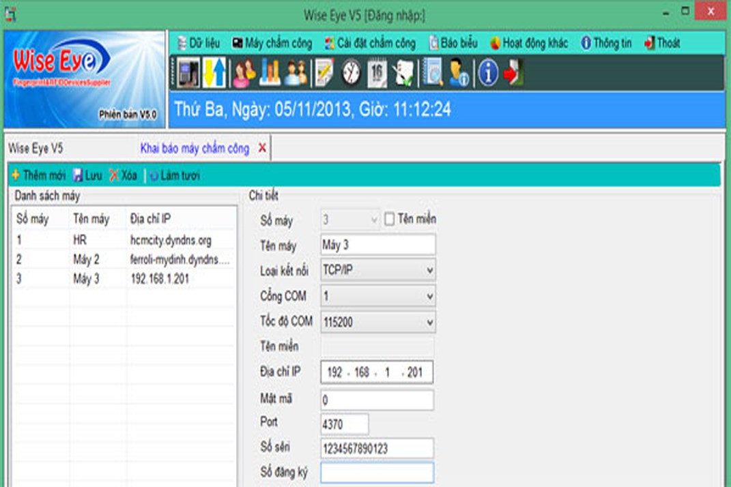Toggle the Tên miền checkbox

coord(389,219)
